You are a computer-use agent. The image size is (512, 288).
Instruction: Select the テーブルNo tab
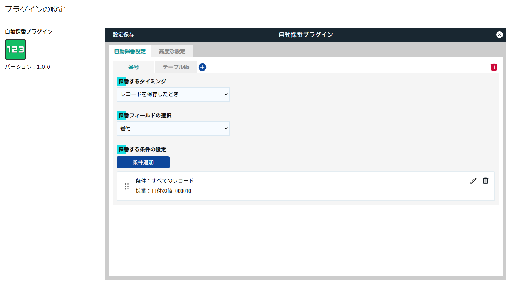pyautogui.click(x=176, y=67)
